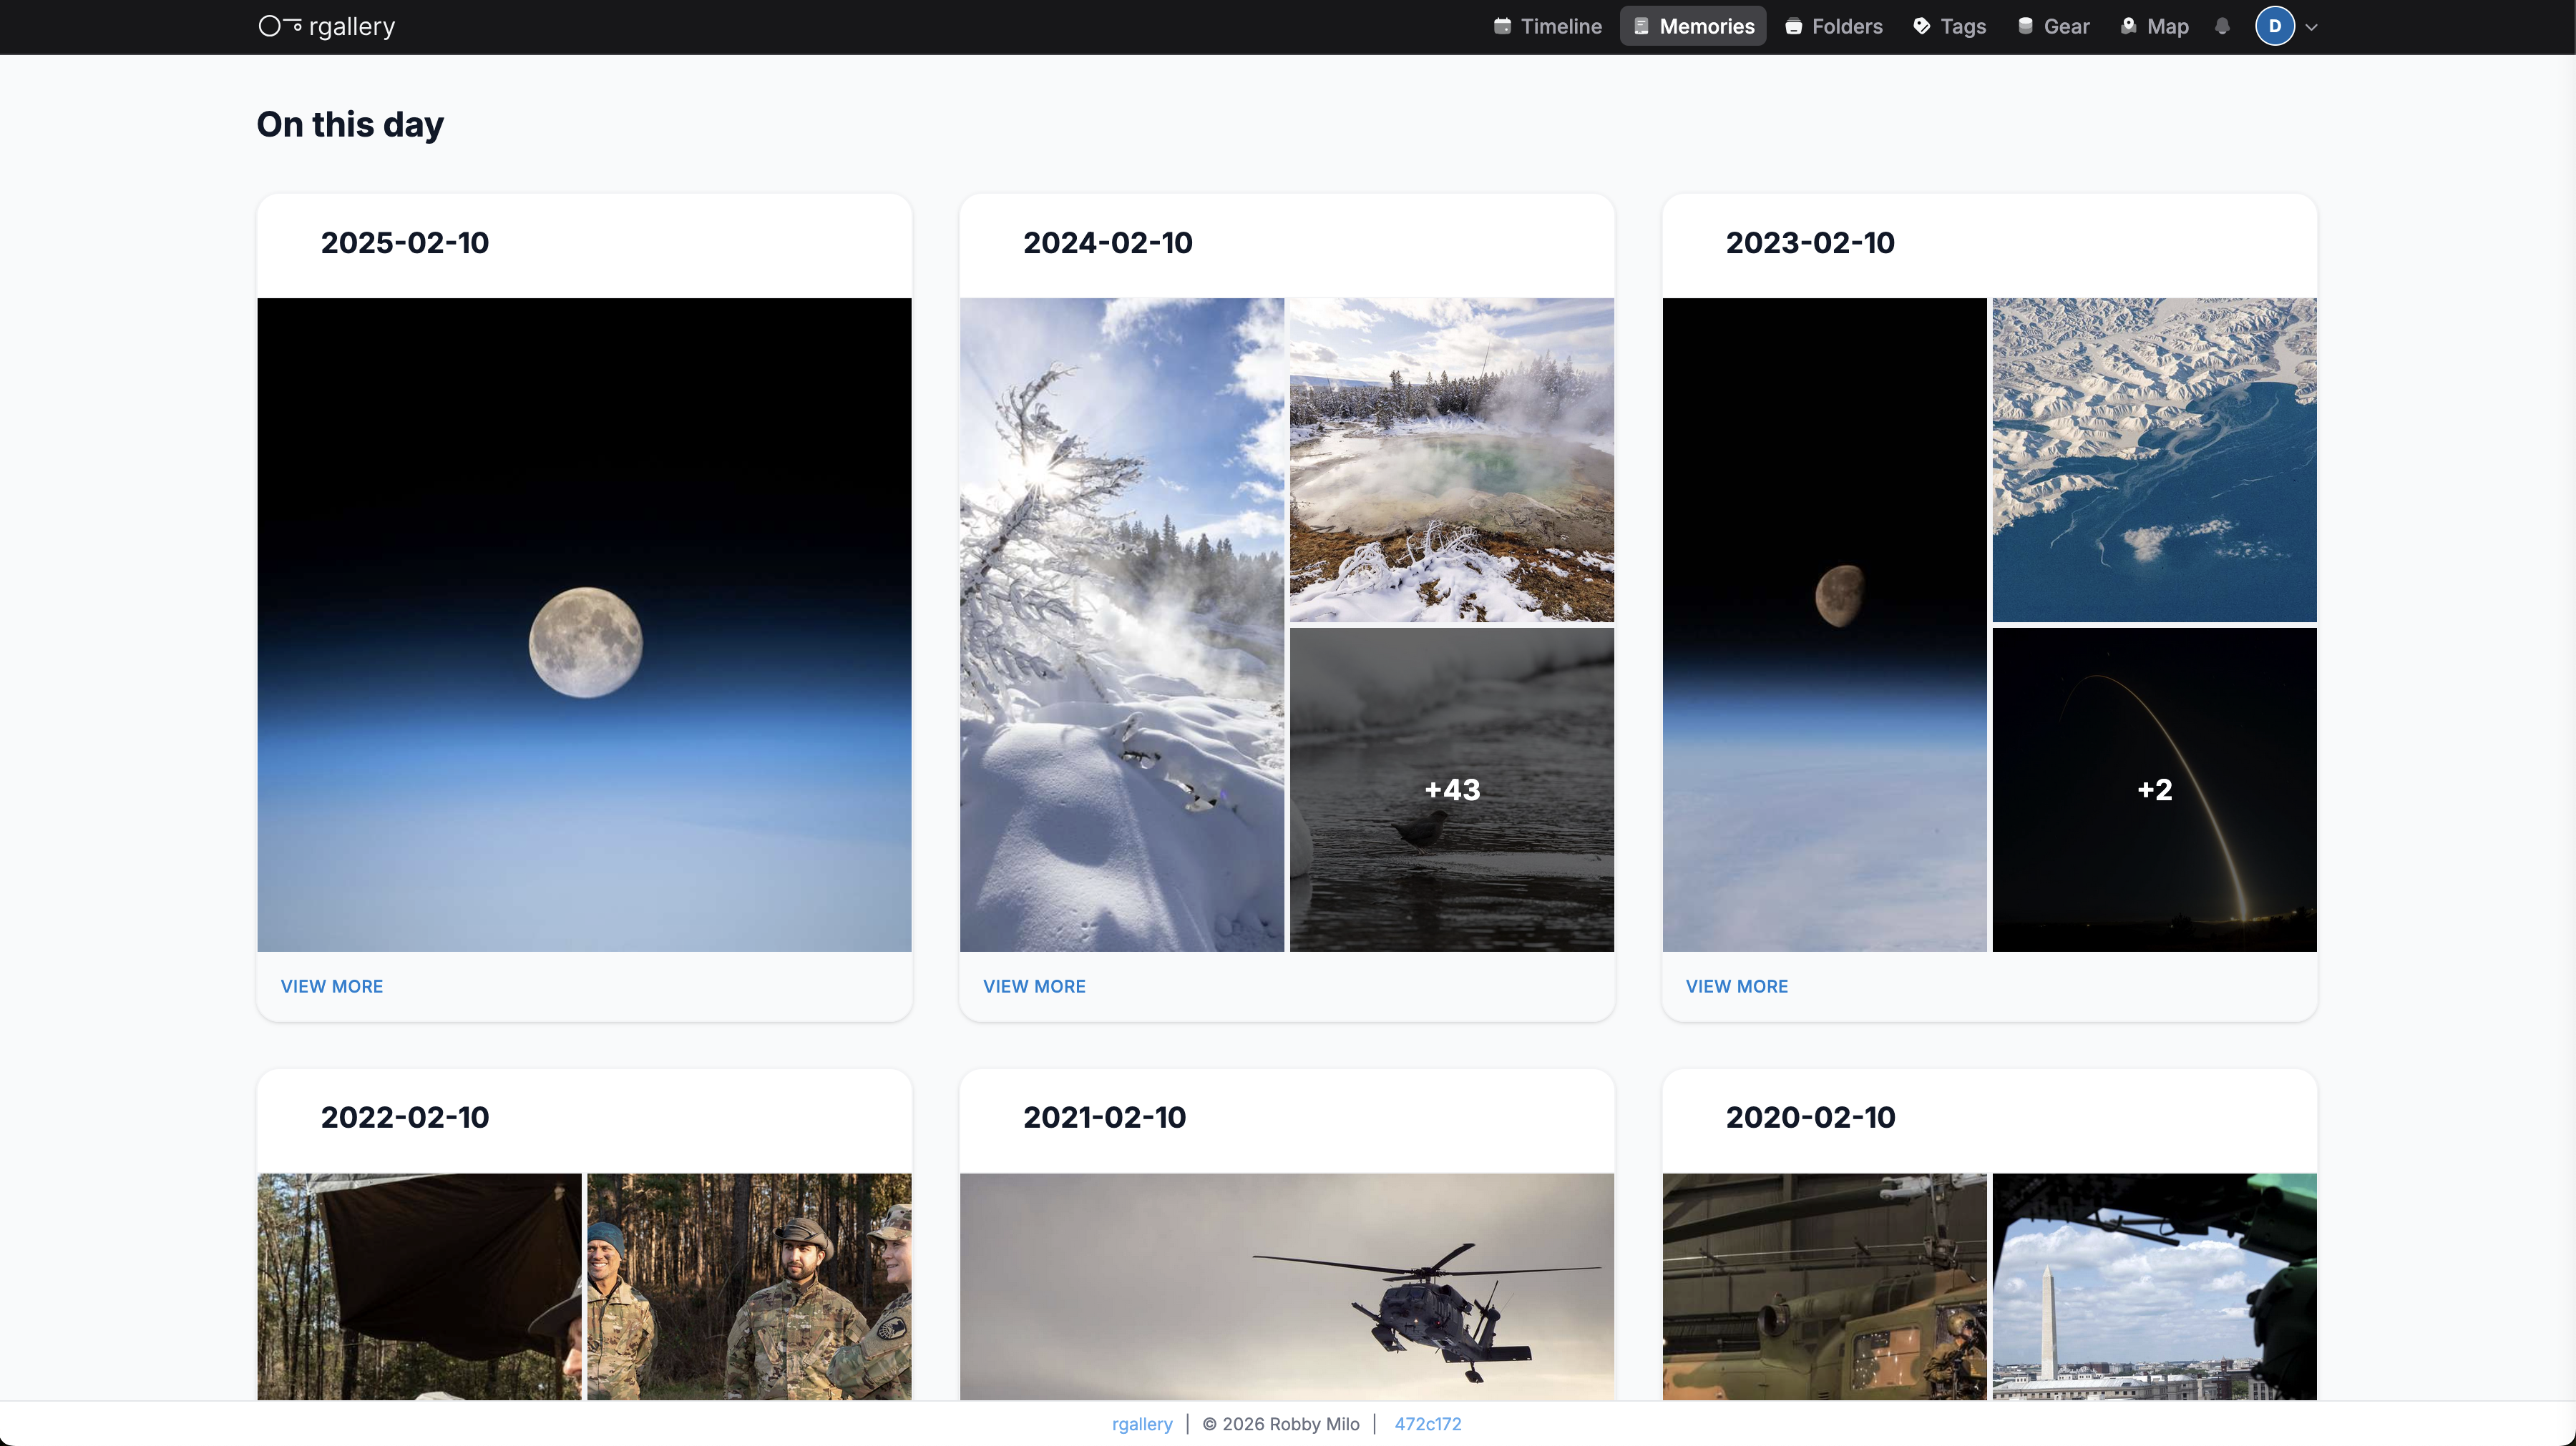Click the user avatar D
Viewport: 2576px width, 1446px height.
tap(2274, 26)
